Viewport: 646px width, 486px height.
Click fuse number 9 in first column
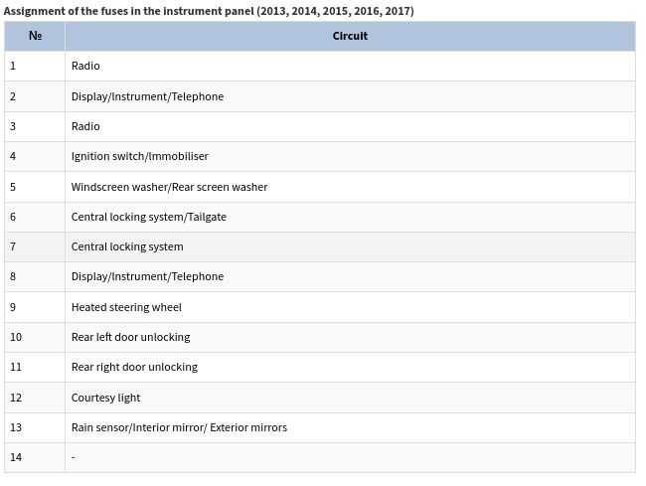click(13, 307)
